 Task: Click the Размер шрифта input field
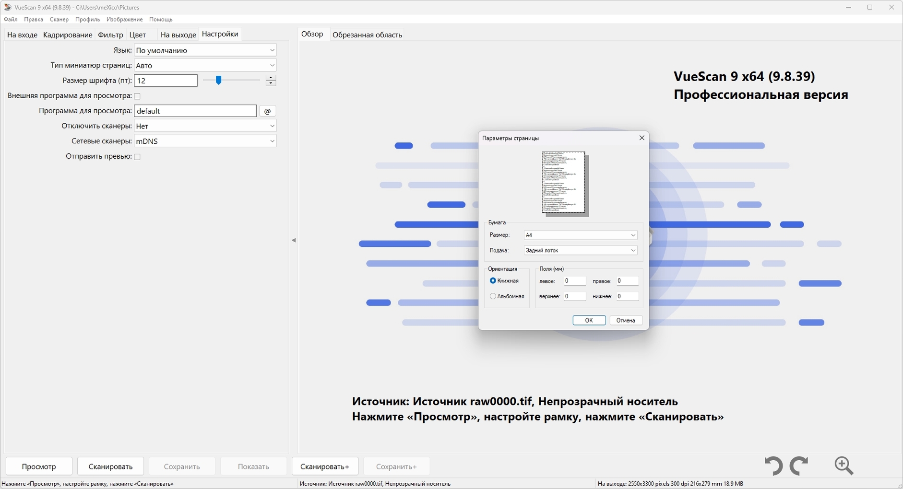[166, 81]
